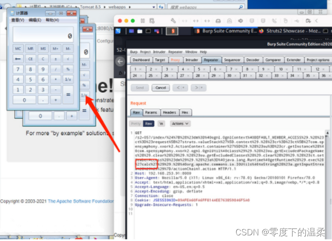The width and height of the screenshot is (332, 241).
Task: Click the backspace arrow key on front calculator
Action: [x=18, y=59]
